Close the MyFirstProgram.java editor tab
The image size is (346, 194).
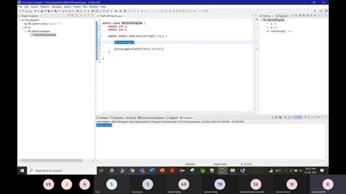pyautogui.click(x=124, y=16)
